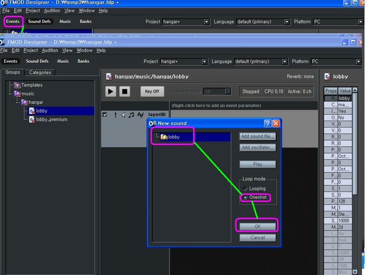
Task: Open the Language dropdown in front window
Action: (284, 61)
